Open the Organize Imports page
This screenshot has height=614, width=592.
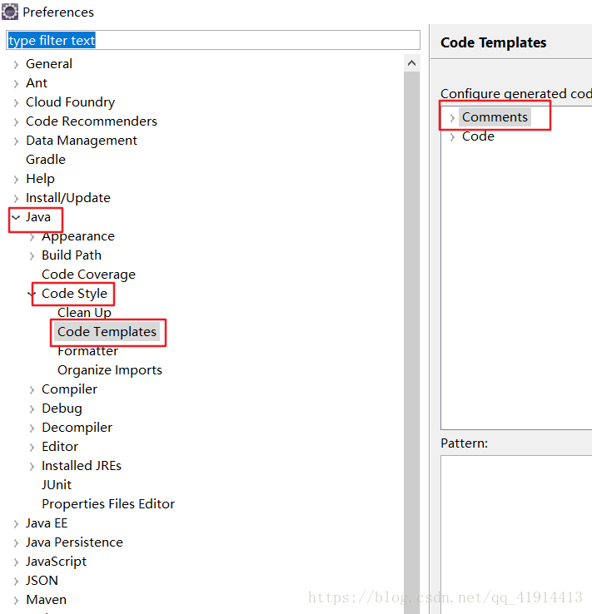click(110, 370)
